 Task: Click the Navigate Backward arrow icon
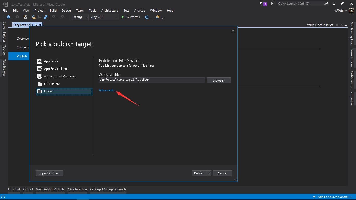(x=8, y=17)
